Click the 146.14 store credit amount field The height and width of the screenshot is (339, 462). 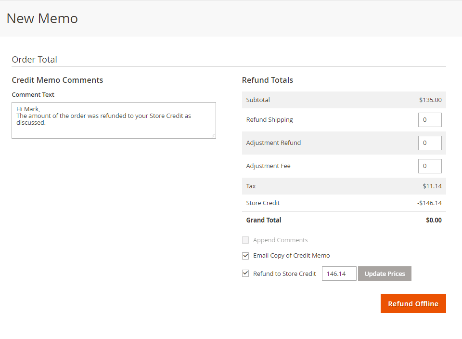pos(339,274)
